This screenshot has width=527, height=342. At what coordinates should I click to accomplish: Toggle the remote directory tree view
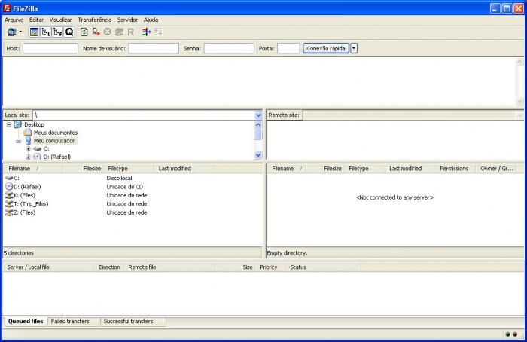pos(57,32)
